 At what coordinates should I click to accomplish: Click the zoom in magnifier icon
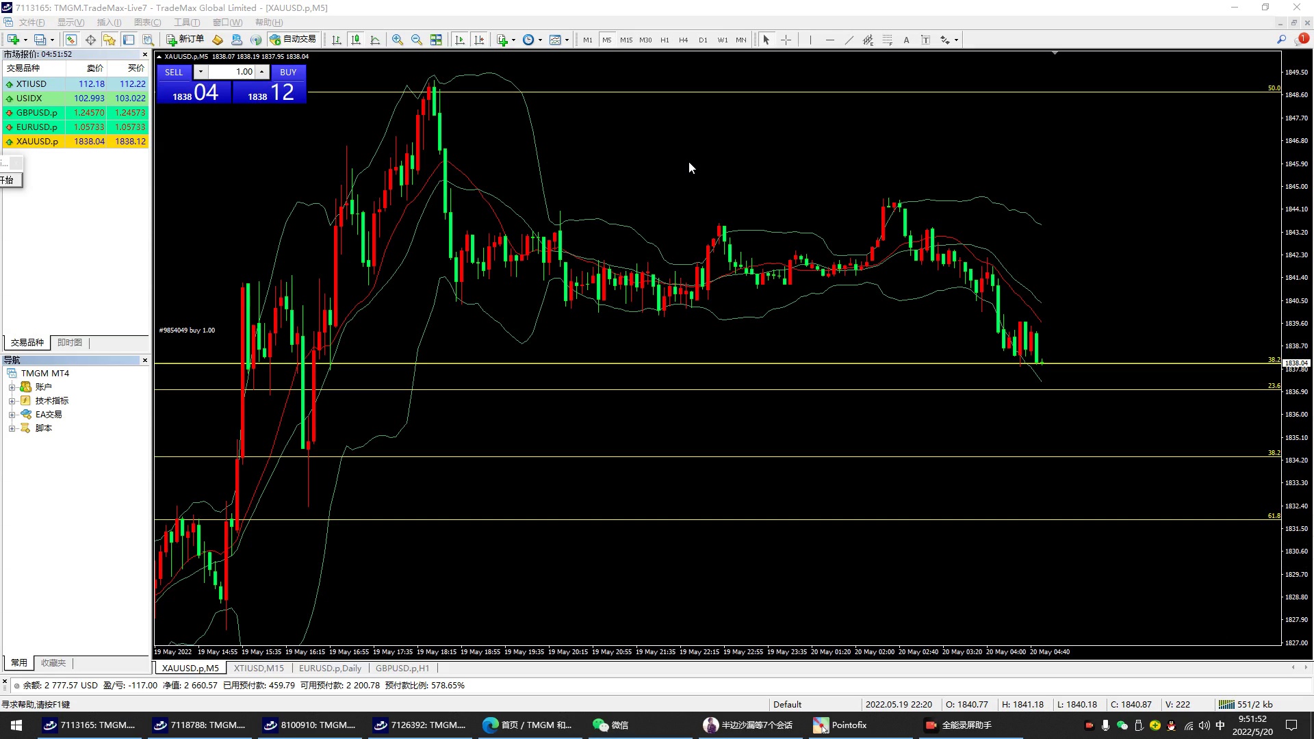[398, 40]
